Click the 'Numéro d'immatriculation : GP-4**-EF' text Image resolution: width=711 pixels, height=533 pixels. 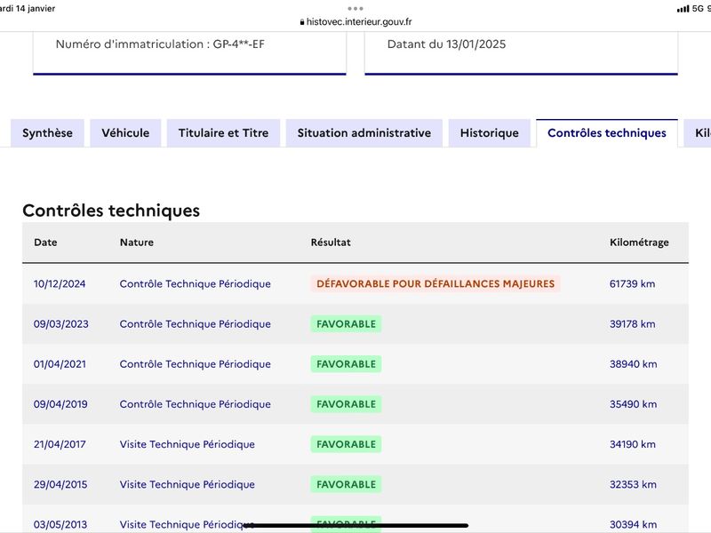point(160,44)
